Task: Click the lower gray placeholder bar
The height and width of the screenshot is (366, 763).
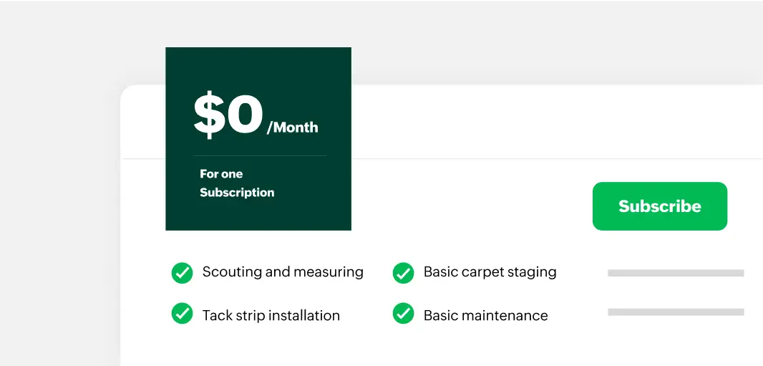Action: tap(675, 312)
